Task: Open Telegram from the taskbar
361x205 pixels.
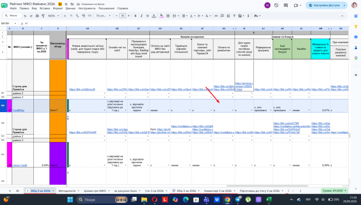Action: [238, 199]
